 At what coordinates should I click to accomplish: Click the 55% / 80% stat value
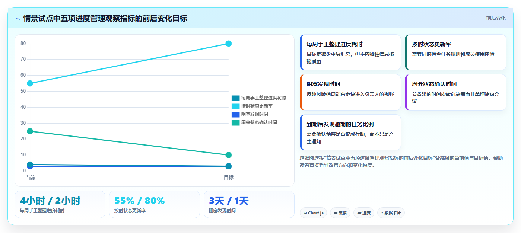point(140,201)
